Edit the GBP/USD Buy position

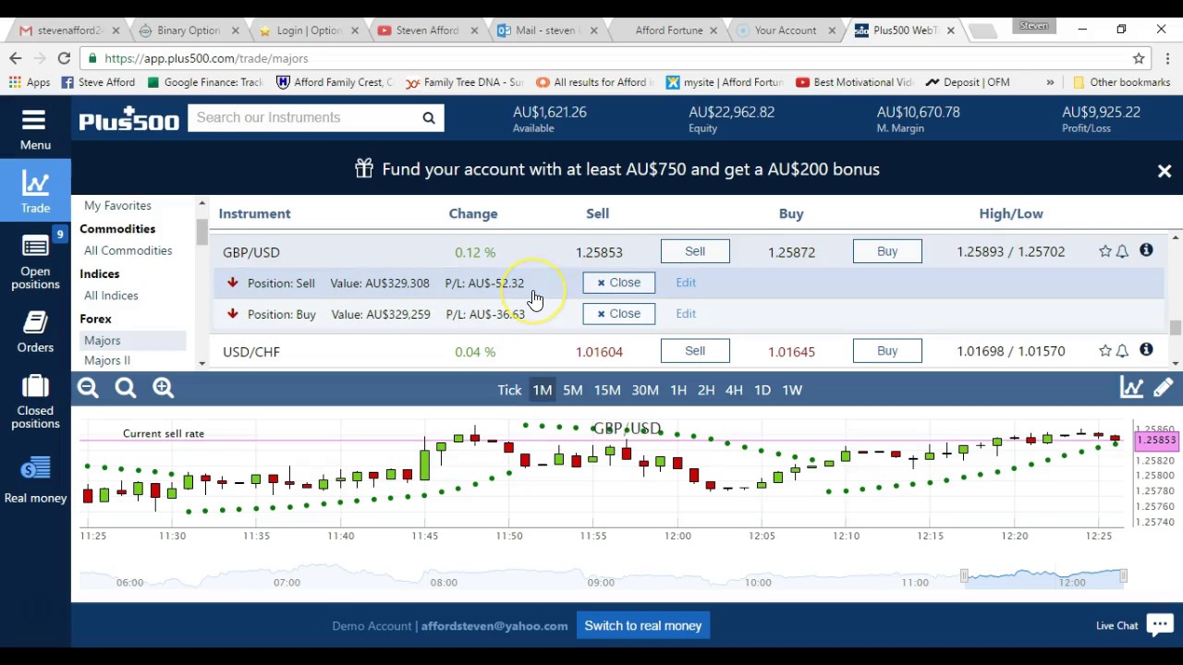point(686,314)
